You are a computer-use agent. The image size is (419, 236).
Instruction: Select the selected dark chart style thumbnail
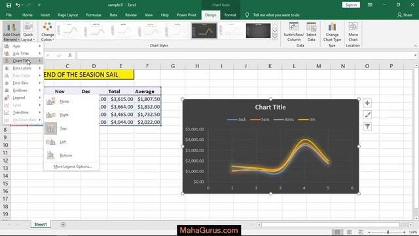(x=204, y=31)
